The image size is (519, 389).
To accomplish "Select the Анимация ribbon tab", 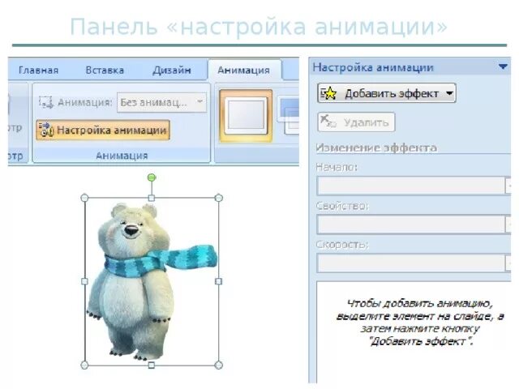I will [243, 71].
